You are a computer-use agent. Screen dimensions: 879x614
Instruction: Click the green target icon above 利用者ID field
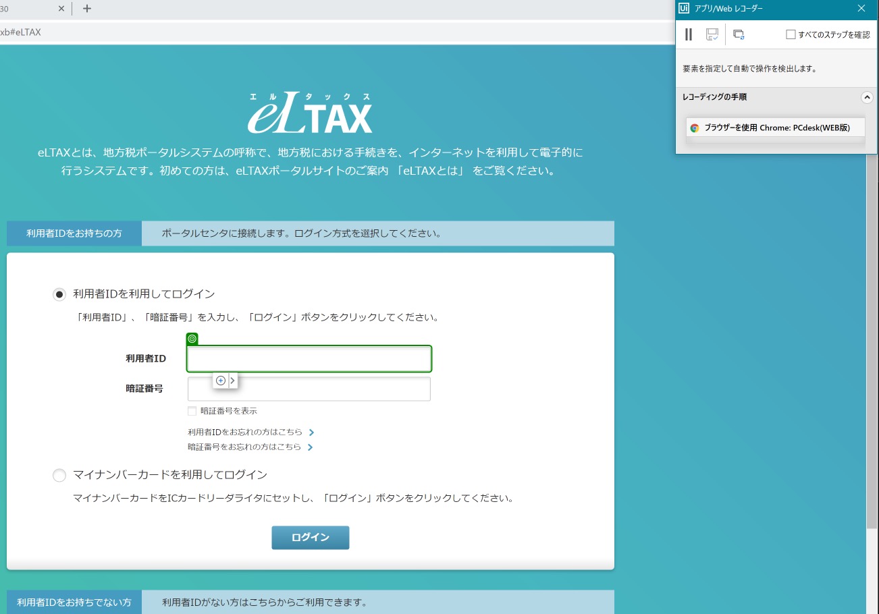[x=192, y=339]
